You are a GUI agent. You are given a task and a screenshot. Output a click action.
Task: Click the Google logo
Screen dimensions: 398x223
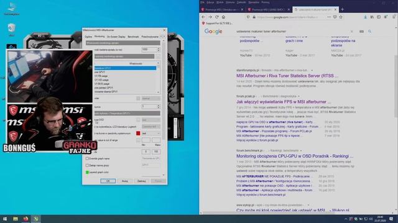tap(213, 32)
